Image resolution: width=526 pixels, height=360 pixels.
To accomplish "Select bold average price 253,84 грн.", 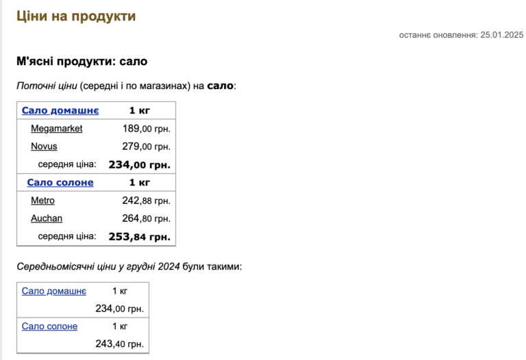I will click(139, 237).
